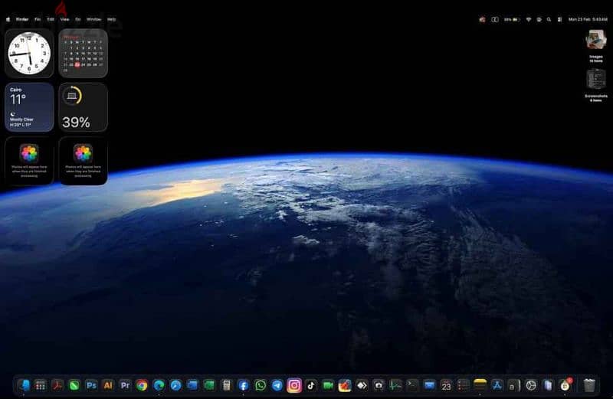Open the Trash in the Dock
This screenshot has height=399, width=613.
(x=589, y=385)
